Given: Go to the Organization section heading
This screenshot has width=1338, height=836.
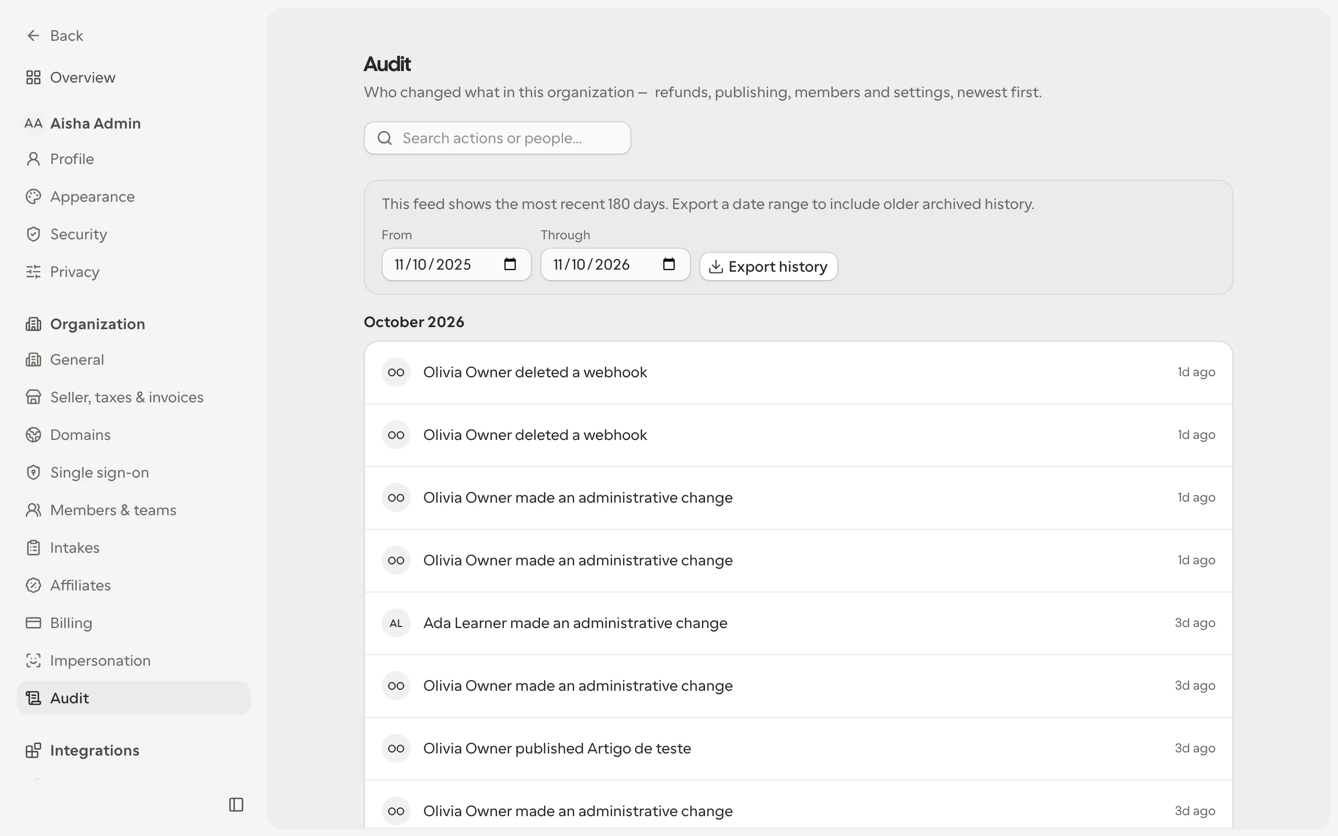Looking at the screenshot, I should (x=97, y=324).
